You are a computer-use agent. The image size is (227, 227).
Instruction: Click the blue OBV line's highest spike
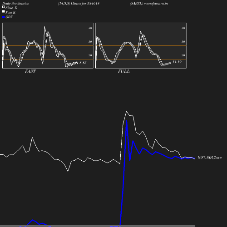click(127, 121)
